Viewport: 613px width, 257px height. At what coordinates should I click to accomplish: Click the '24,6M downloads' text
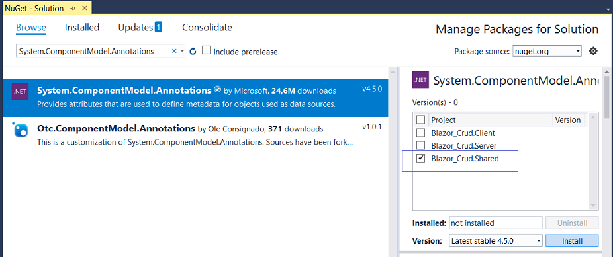pyautogui.click(x=303, y=91)
